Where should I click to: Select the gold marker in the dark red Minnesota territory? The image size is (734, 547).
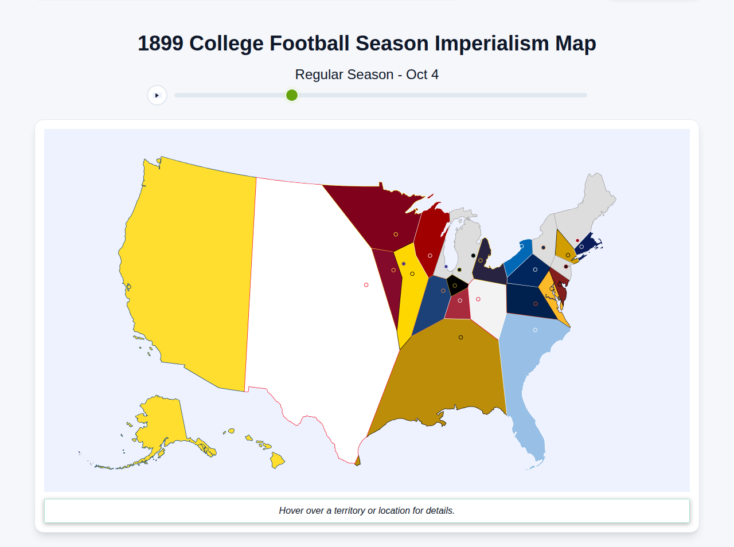click(x=396, y=235)
